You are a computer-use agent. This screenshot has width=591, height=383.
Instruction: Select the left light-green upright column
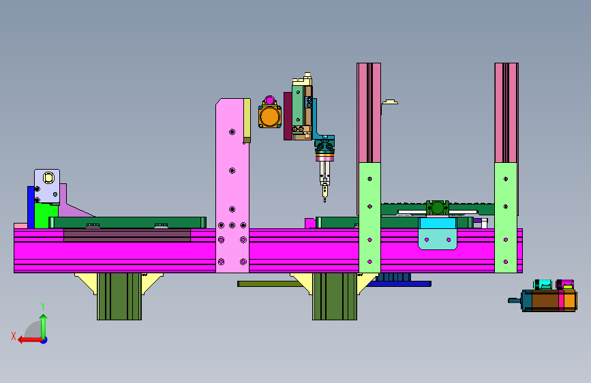coord(369,217)
